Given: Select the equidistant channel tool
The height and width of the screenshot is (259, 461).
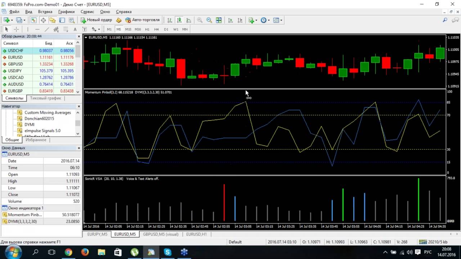Looking at the screenshot, I should [x=56, y=29].
